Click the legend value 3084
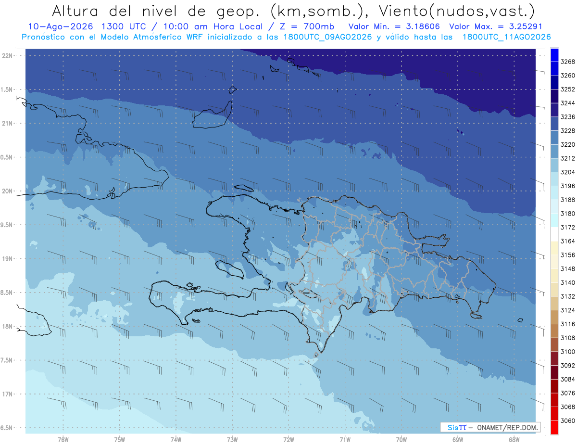This screenshot has height=446, width=577. pyautogui.click(x=568, y=380)
